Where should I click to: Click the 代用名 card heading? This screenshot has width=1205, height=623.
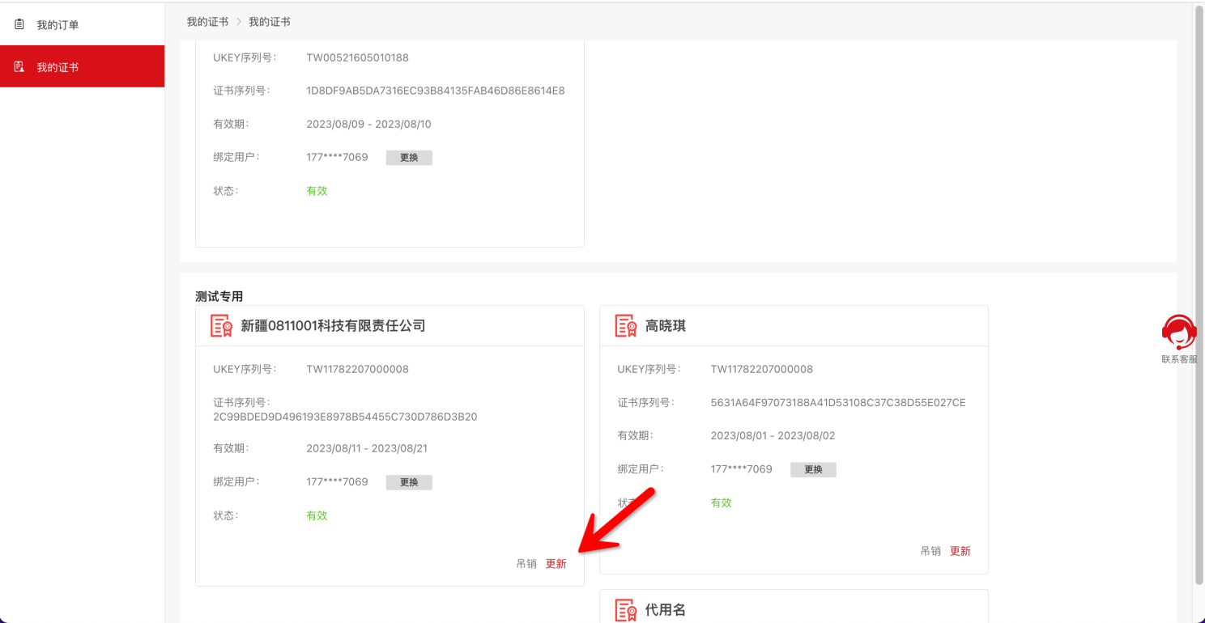pyautogui.click(x=666, y=610)
